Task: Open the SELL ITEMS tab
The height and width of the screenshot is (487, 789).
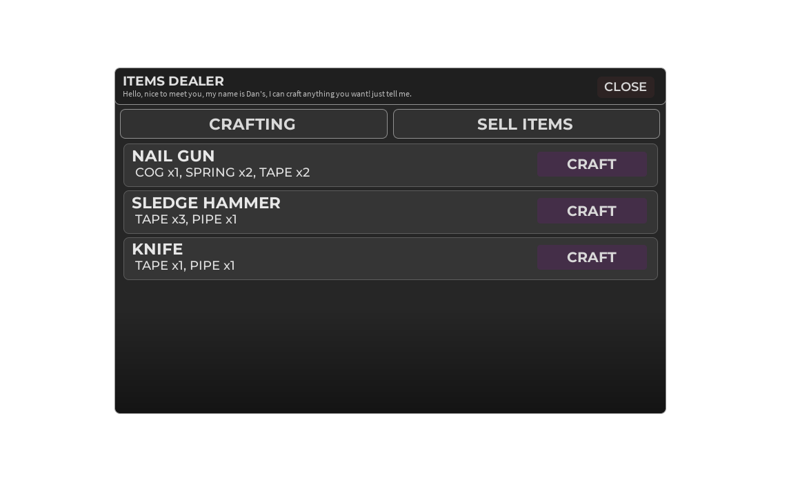Action: tap(526, 123)
